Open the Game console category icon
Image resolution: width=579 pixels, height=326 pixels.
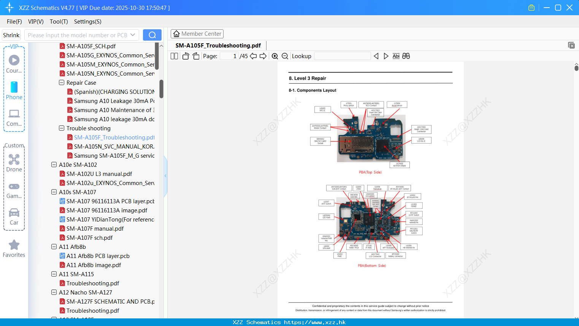14,190
